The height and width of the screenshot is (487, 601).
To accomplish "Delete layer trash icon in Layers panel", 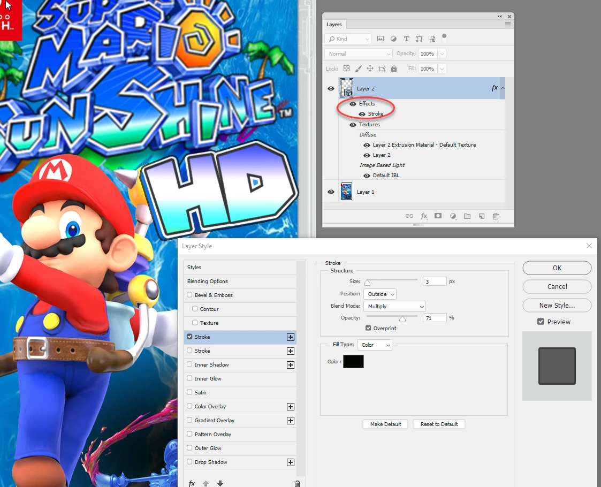I will coord(496,216).
